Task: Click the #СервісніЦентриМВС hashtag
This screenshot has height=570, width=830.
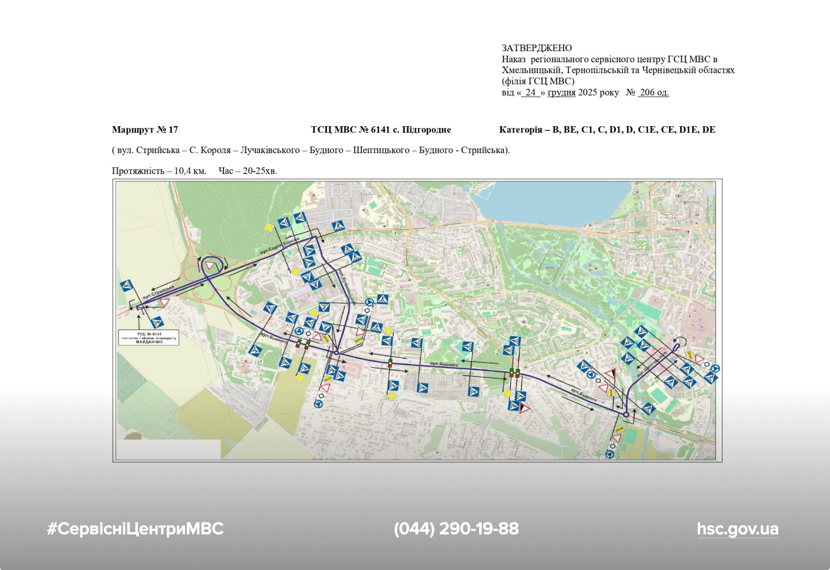Action: [x=135, y=529]
